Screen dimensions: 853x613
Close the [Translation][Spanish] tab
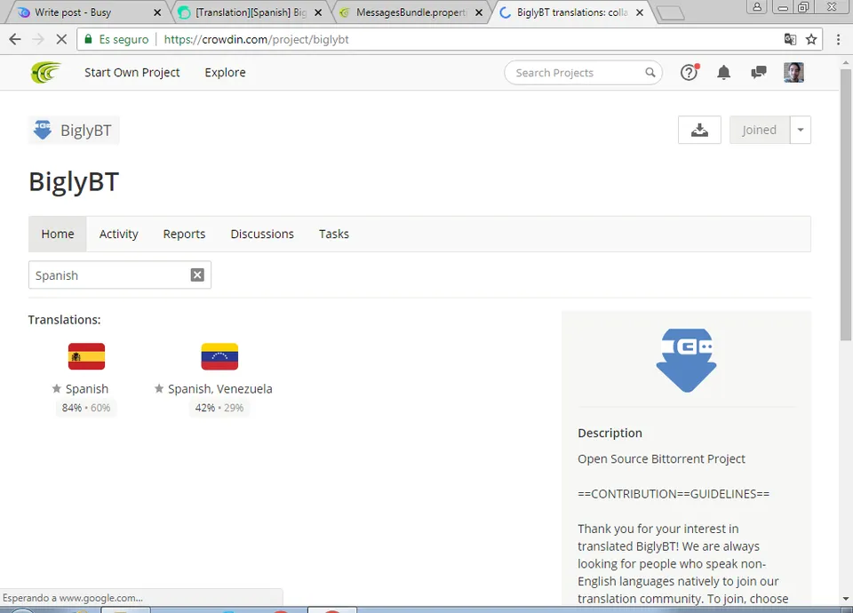318,12
